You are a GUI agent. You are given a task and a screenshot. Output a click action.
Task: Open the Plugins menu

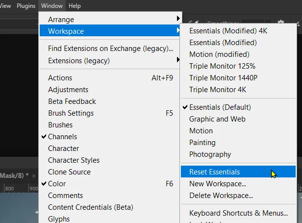[26, 6]
